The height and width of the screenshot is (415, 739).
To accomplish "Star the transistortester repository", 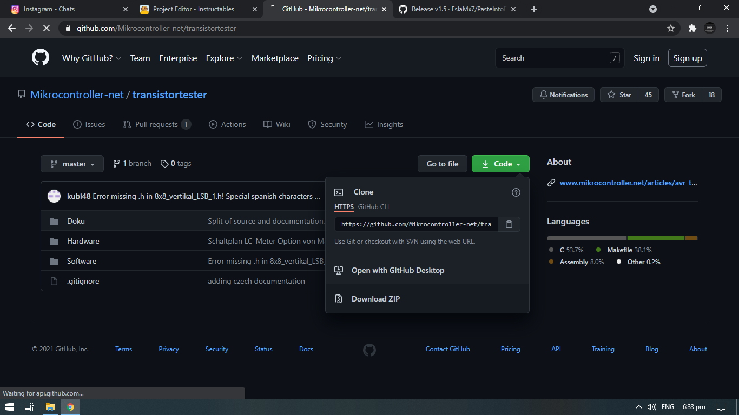I will (619, 95).
